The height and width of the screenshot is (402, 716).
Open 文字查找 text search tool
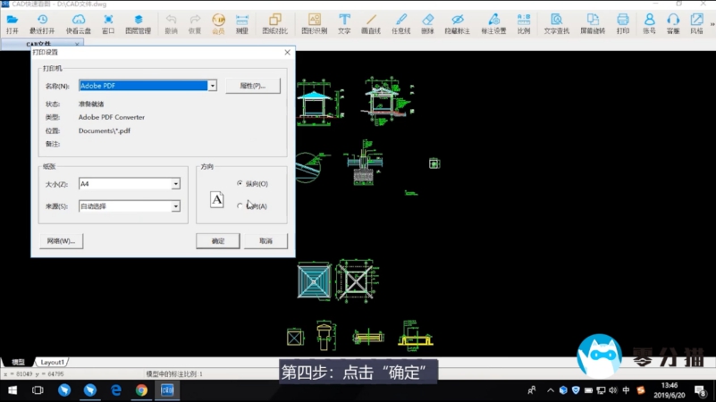(555, 24)
